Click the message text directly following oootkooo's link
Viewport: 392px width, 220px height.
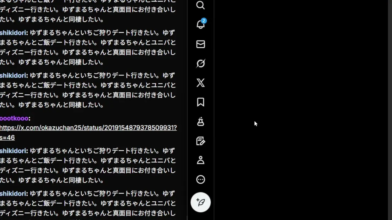(88, 166)
